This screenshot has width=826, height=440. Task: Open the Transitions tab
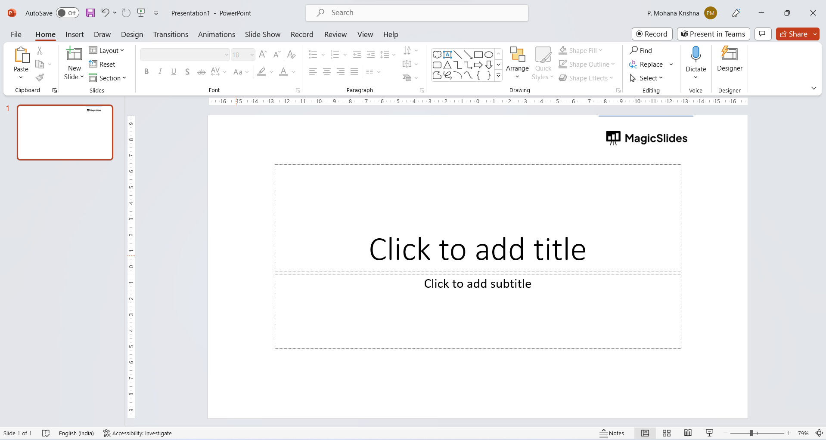pyautogui.click(x=171, y=34)
